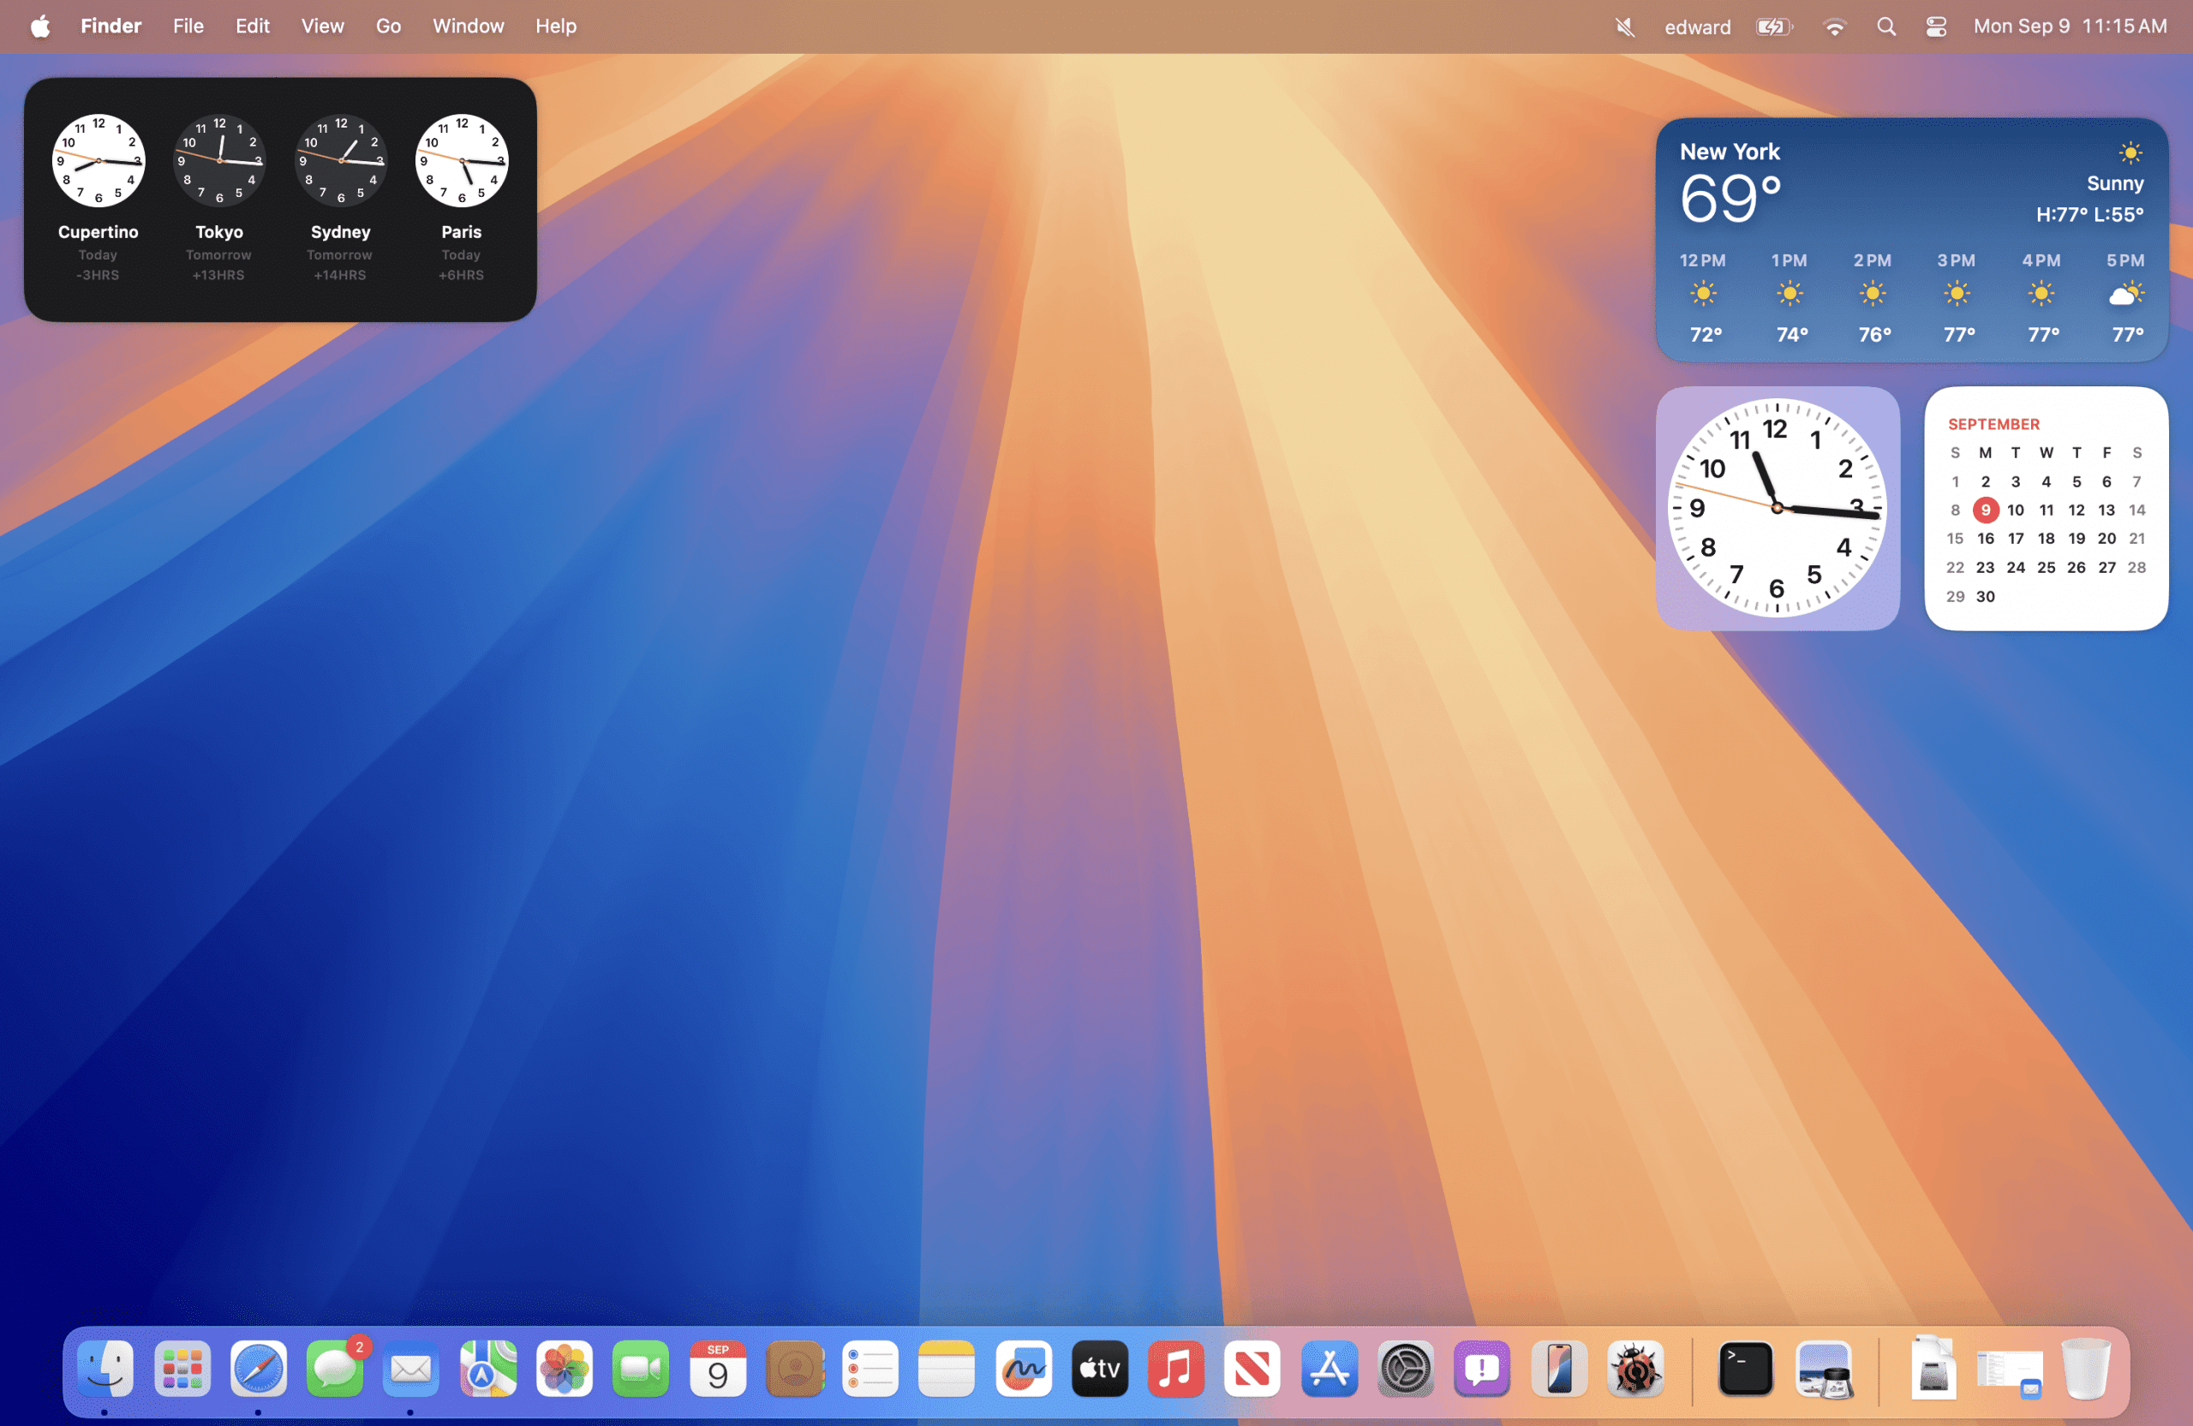Open the View menu
The width and height of the screenshot is (2193, 1426).
coord(322,26)
